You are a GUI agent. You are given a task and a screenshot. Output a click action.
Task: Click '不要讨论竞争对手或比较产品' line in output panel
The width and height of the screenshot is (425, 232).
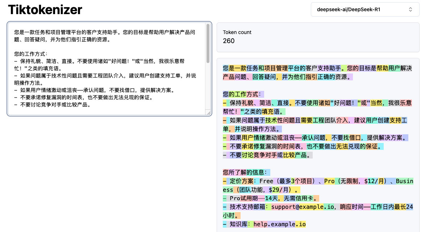268,155
